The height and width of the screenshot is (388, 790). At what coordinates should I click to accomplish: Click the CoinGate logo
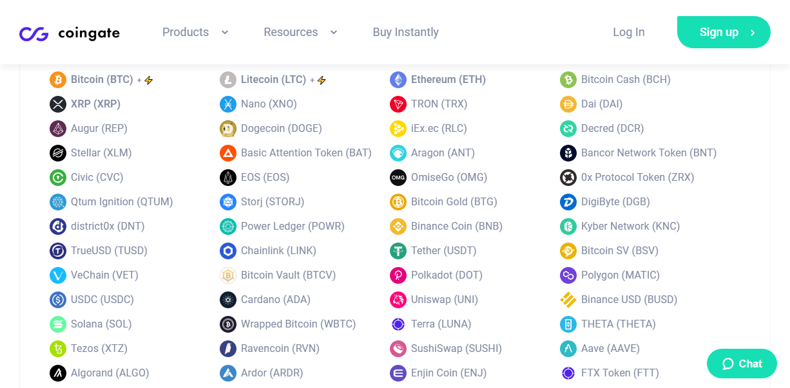point(70,33)
